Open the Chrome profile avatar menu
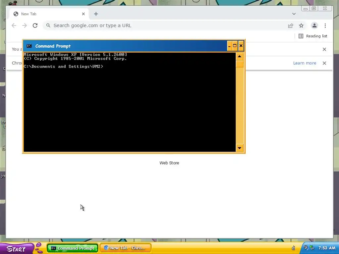339x254 pixels. (315, 25)
